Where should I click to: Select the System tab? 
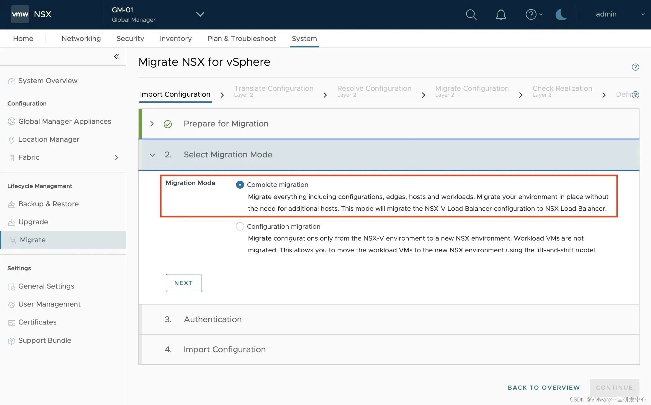[304, 39]
